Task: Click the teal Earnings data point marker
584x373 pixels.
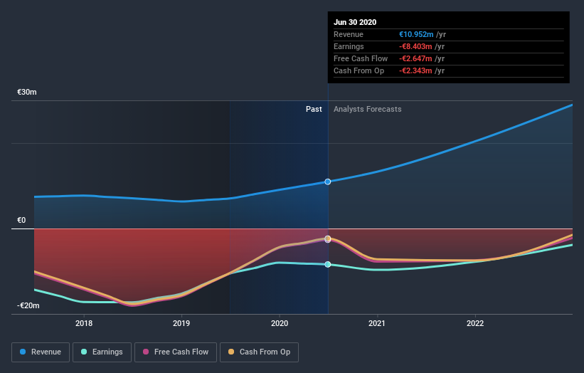Action: point(328,265)
